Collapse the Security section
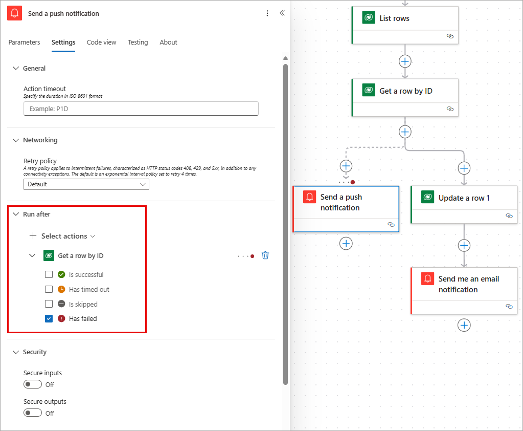523x431 pixels. pos(16,352)
